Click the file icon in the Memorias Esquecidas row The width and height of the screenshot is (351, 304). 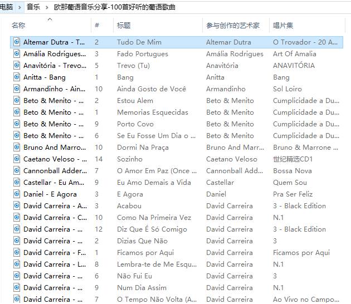pos(17,112)
